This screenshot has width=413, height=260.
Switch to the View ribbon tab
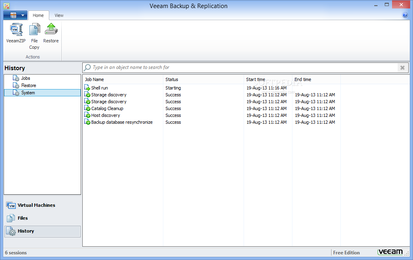pos(59,15)
